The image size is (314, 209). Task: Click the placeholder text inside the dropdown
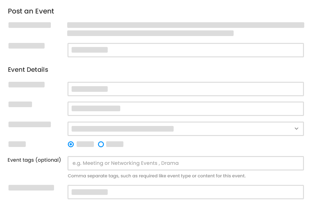122,128
